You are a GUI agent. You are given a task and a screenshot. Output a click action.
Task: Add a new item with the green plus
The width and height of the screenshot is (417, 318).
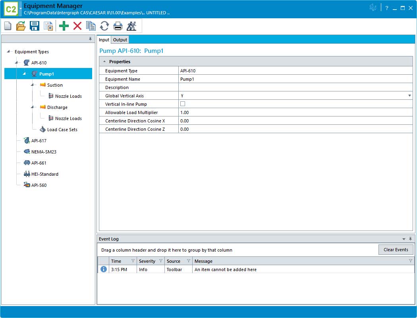click(x=64, y=26)
